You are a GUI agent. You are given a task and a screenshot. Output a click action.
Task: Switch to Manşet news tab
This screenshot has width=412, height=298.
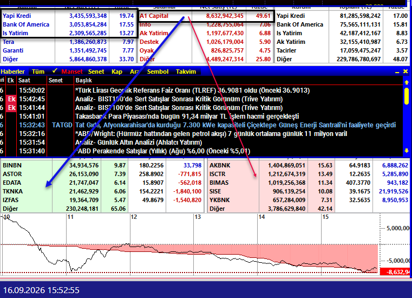71,72
